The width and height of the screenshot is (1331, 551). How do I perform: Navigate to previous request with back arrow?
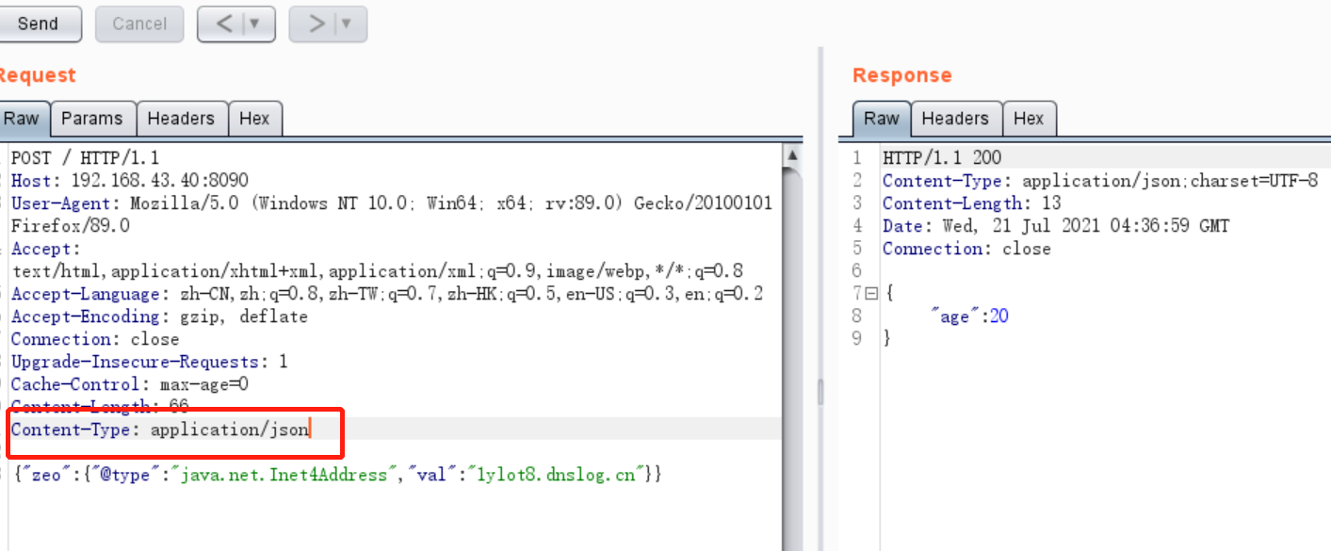[x=224, y=24]
